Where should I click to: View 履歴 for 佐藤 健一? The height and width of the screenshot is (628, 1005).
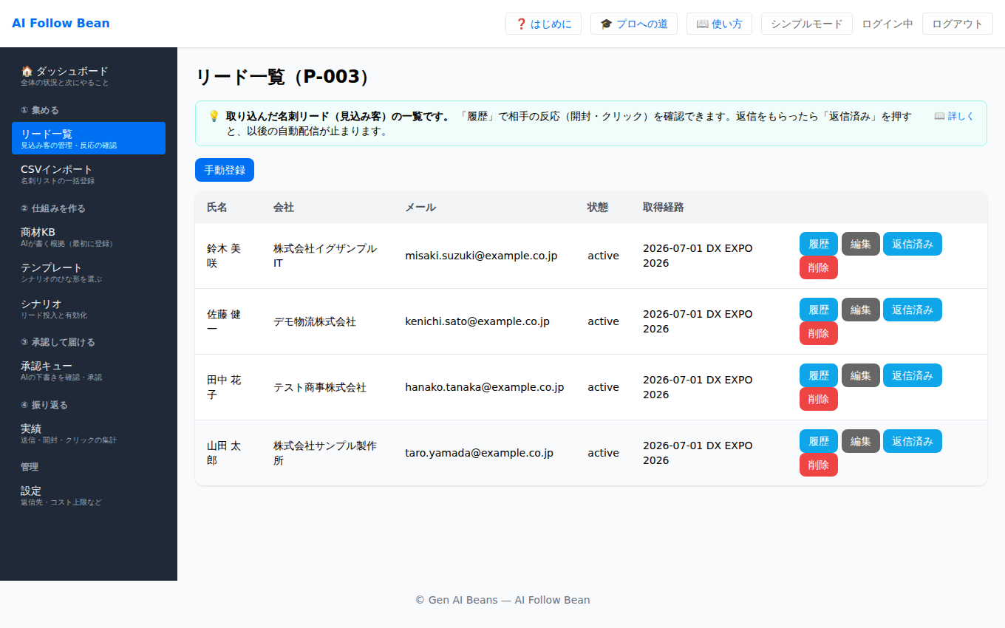point(819,310)
